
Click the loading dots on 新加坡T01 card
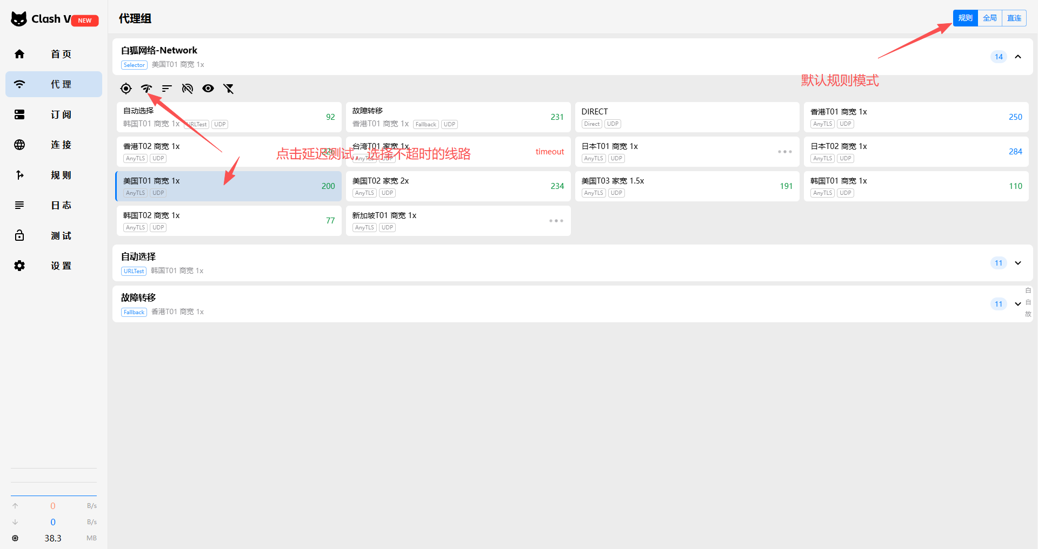pos(556,221)
